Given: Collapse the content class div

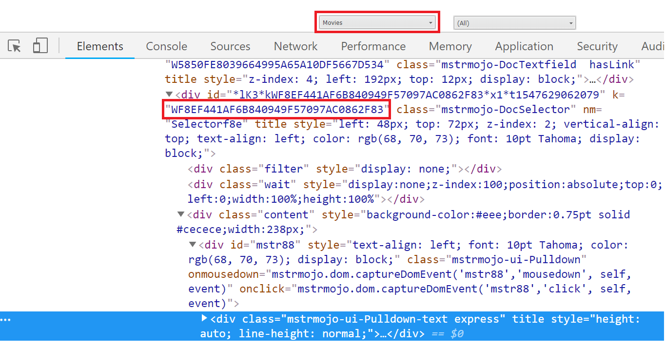Looking at the screenshot, I should [180, 214].
